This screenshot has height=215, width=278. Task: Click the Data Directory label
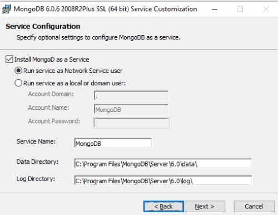click(x=37, y=162)
